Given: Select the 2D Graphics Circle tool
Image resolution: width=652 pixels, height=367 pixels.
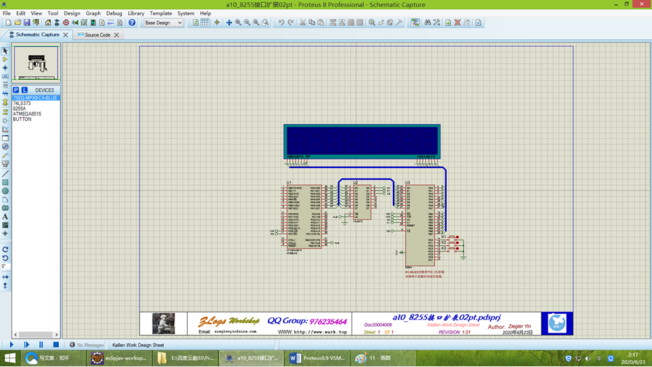Looking at the screenshot, I should [x=5, y=191].
